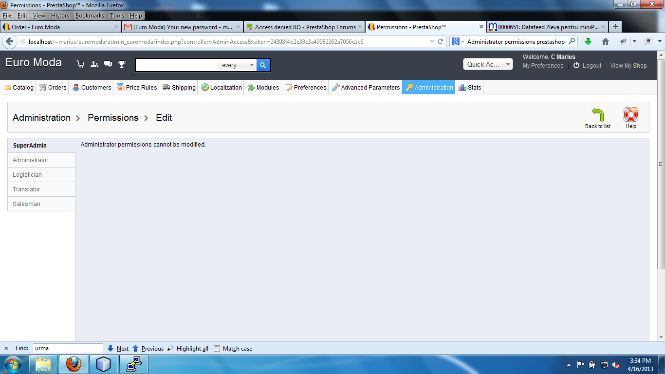Open the customers icon beside the cart
Screen dimensions: 665x374
tap(94, 64)
